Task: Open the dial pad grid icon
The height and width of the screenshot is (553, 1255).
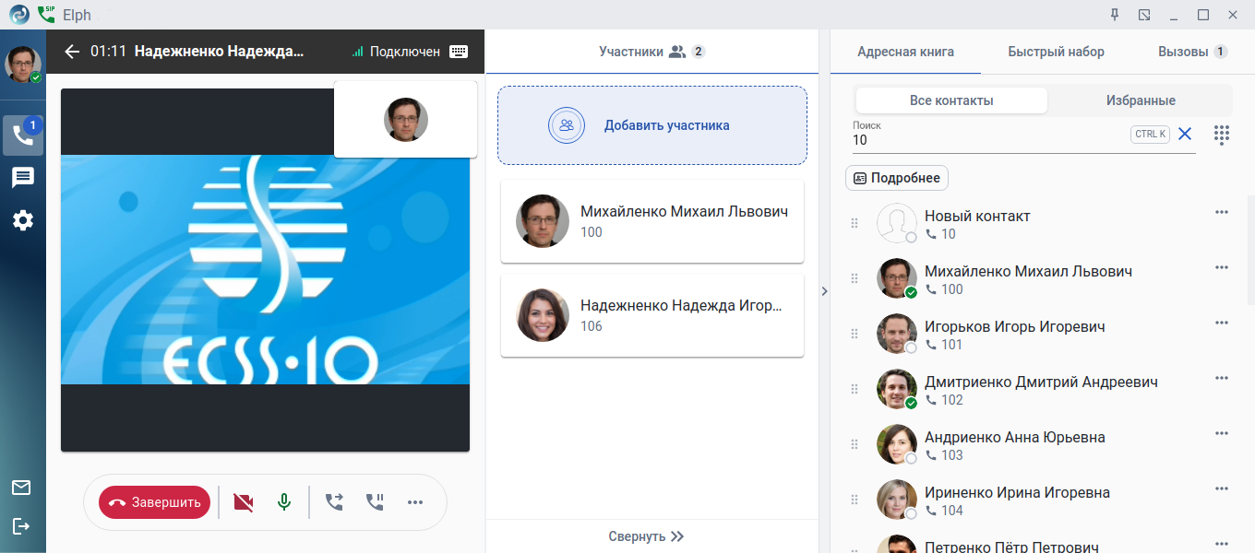Action: (x=1222, y=135)
